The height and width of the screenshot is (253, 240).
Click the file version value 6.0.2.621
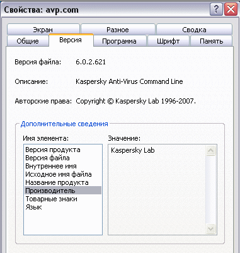tap(91, 62)
